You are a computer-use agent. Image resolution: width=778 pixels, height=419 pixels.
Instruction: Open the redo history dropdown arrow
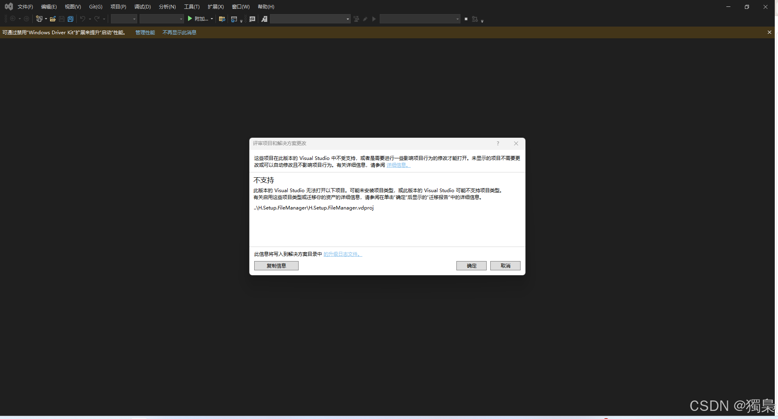point(104,19)
